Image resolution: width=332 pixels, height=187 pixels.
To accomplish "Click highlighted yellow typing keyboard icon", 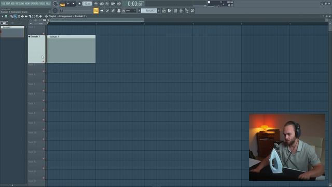I will click(x=96, y=10).
